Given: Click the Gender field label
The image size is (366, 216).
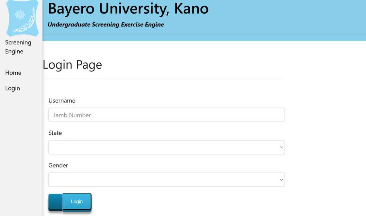Looking at the screenshot, I should point(58,165).
